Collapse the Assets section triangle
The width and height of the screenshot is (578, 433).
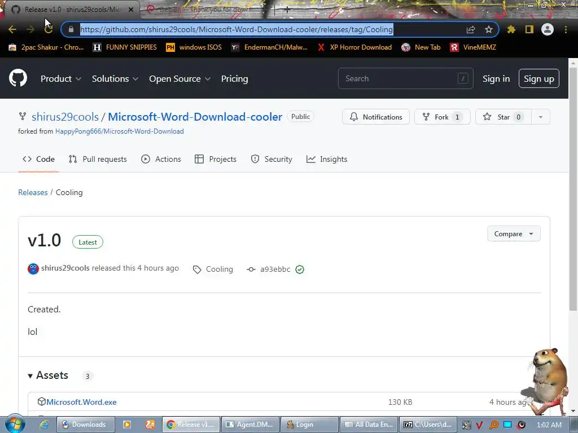tap(30, 376)
